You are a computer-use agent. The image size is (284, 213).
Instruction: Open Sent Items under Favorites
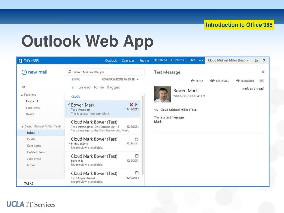tap(33, 108)
